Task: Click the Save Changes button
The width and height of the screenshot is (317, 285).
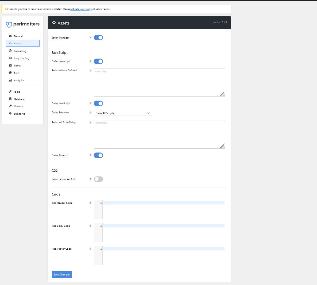Action: (62, 274)
